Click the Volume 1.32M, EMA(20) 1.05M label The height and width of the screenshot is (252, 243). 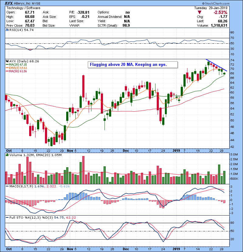point(35,155)
